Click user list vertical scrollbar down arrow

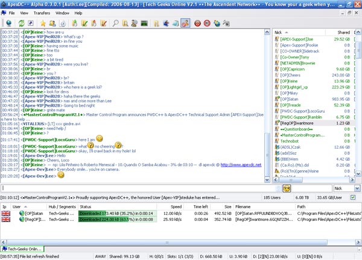[x=358, y=174]
